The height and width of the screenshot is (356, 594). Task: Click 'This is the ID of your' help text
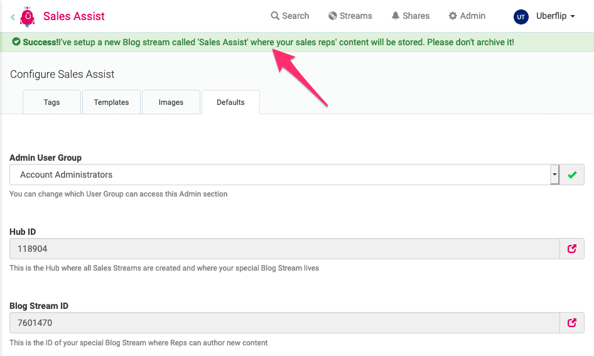coord(139,343)
